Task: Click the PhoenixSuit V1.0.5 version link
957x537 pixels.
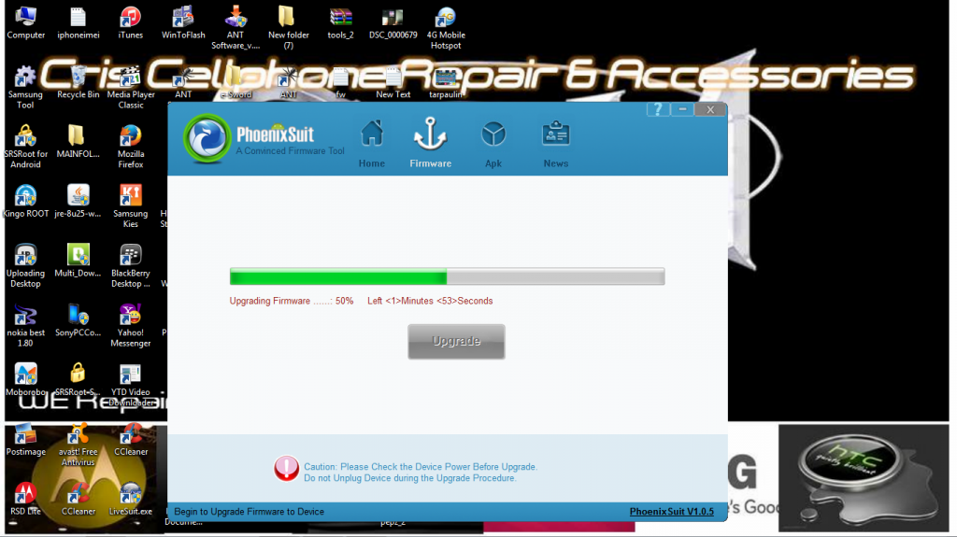Action: [x=671, y=512]
